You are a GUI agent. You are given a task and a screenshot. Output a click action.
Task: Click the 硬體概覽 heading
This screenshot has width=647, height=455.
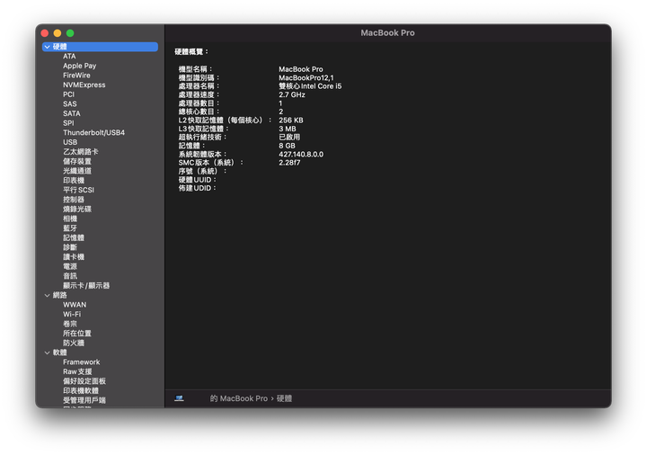coord(191,51)
